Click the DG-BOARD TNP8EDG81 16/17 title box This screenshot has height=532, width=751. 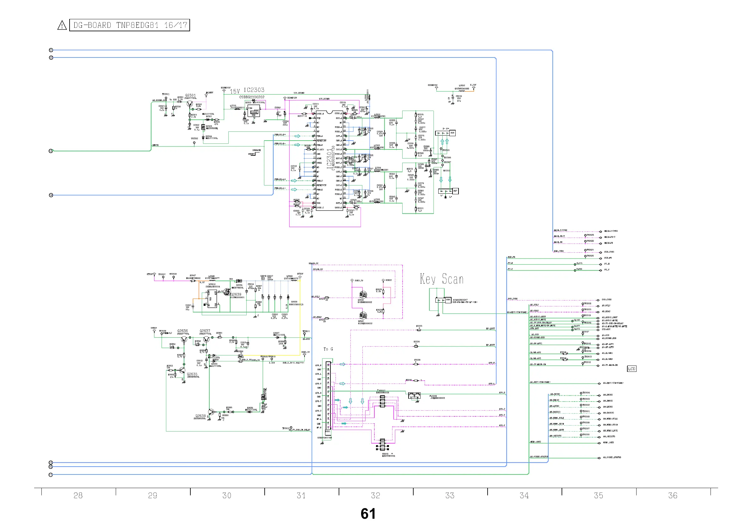129,25
